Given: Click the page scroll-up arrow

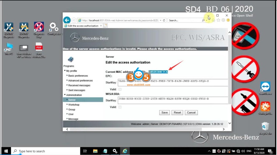Looking at the screenshot, I should click(x=230, y=33).
